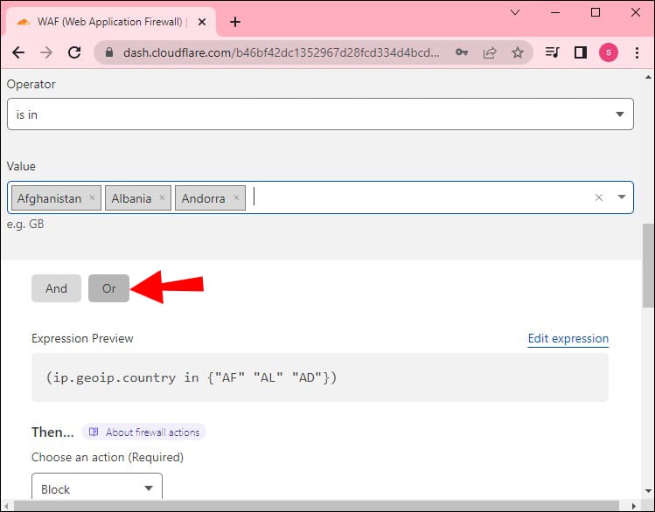
Task: Open a new browser tab
Action: 234,22
